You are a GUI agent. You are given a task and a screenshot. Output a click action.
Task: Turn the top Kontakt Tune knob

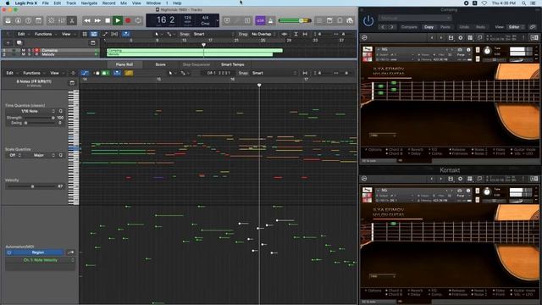coord(487,51)
